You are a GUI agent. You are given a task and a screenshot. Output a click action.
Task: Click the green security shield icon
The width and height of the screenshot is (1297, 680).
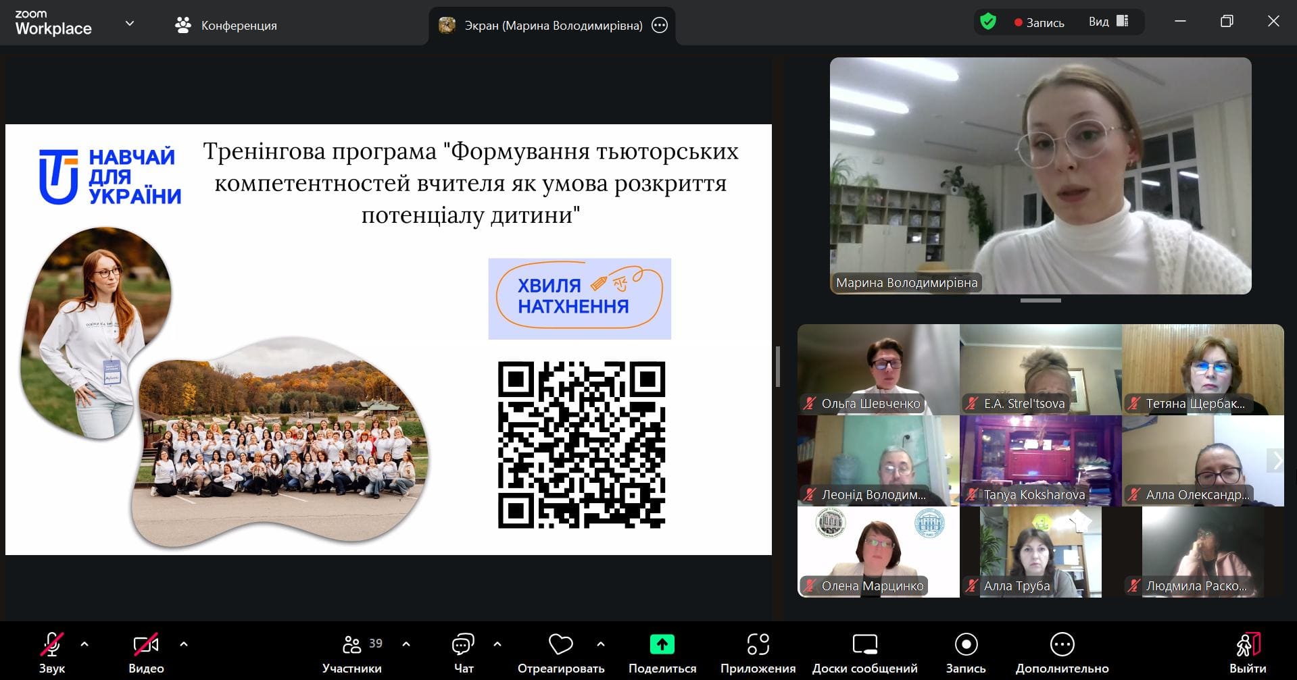[x=988, y=22]
